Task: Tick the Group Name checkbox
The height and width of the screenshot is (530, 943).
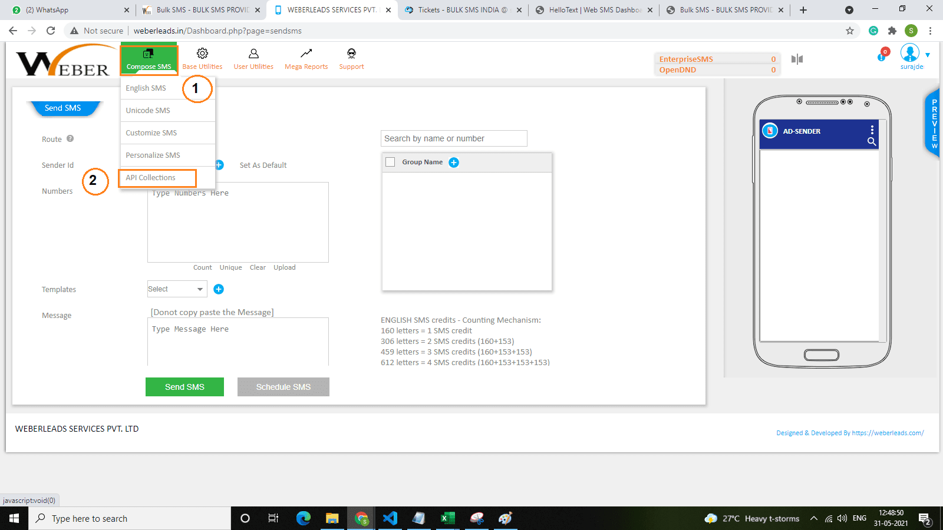Action: [390, 162]
